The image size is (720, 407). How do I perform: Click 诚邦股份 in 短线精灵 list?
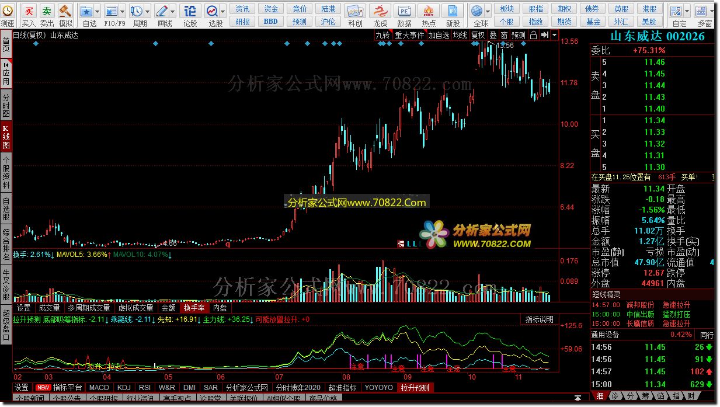641,305
